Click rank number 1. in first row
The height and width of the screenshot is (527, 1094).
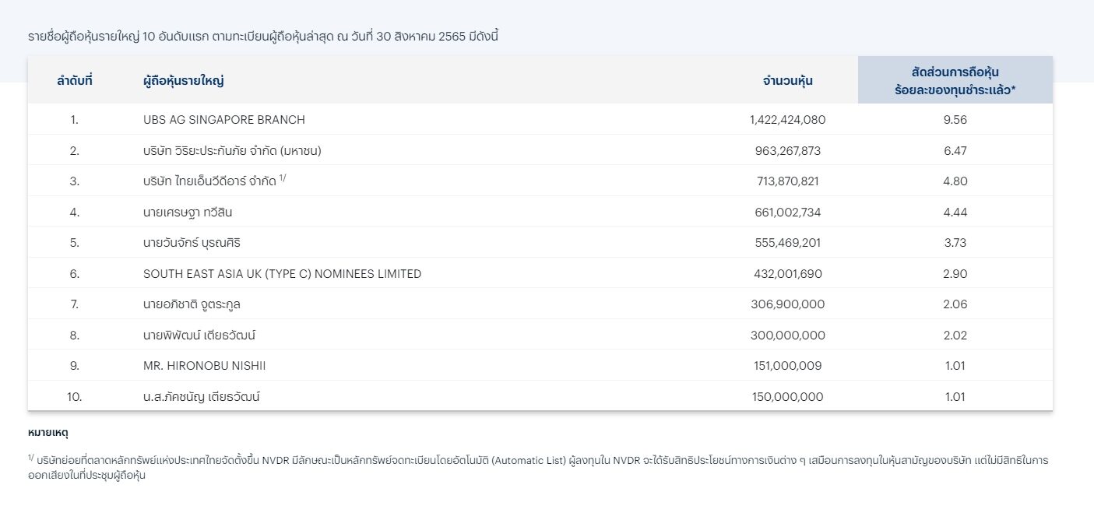pyautogui.click(x=75, y=120)
